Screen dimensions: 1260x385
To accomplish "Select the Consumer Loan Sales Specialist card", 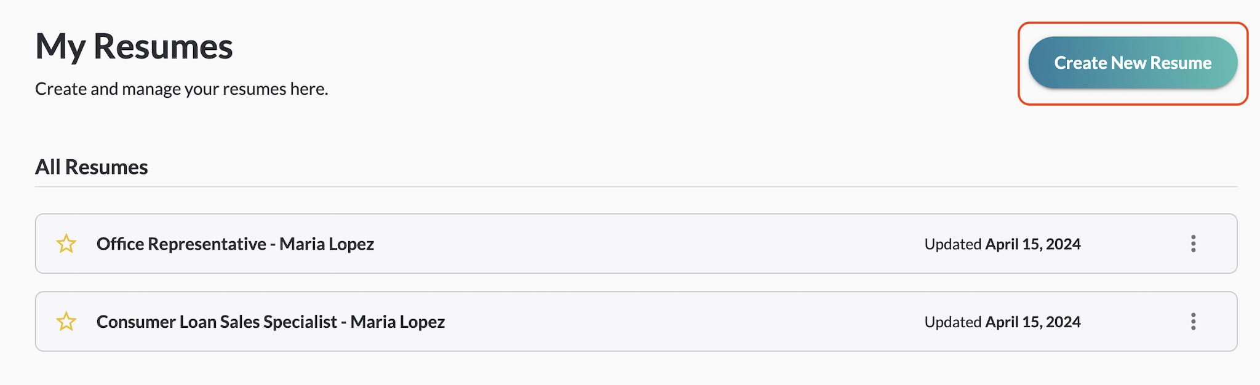I will click(677, 322).
